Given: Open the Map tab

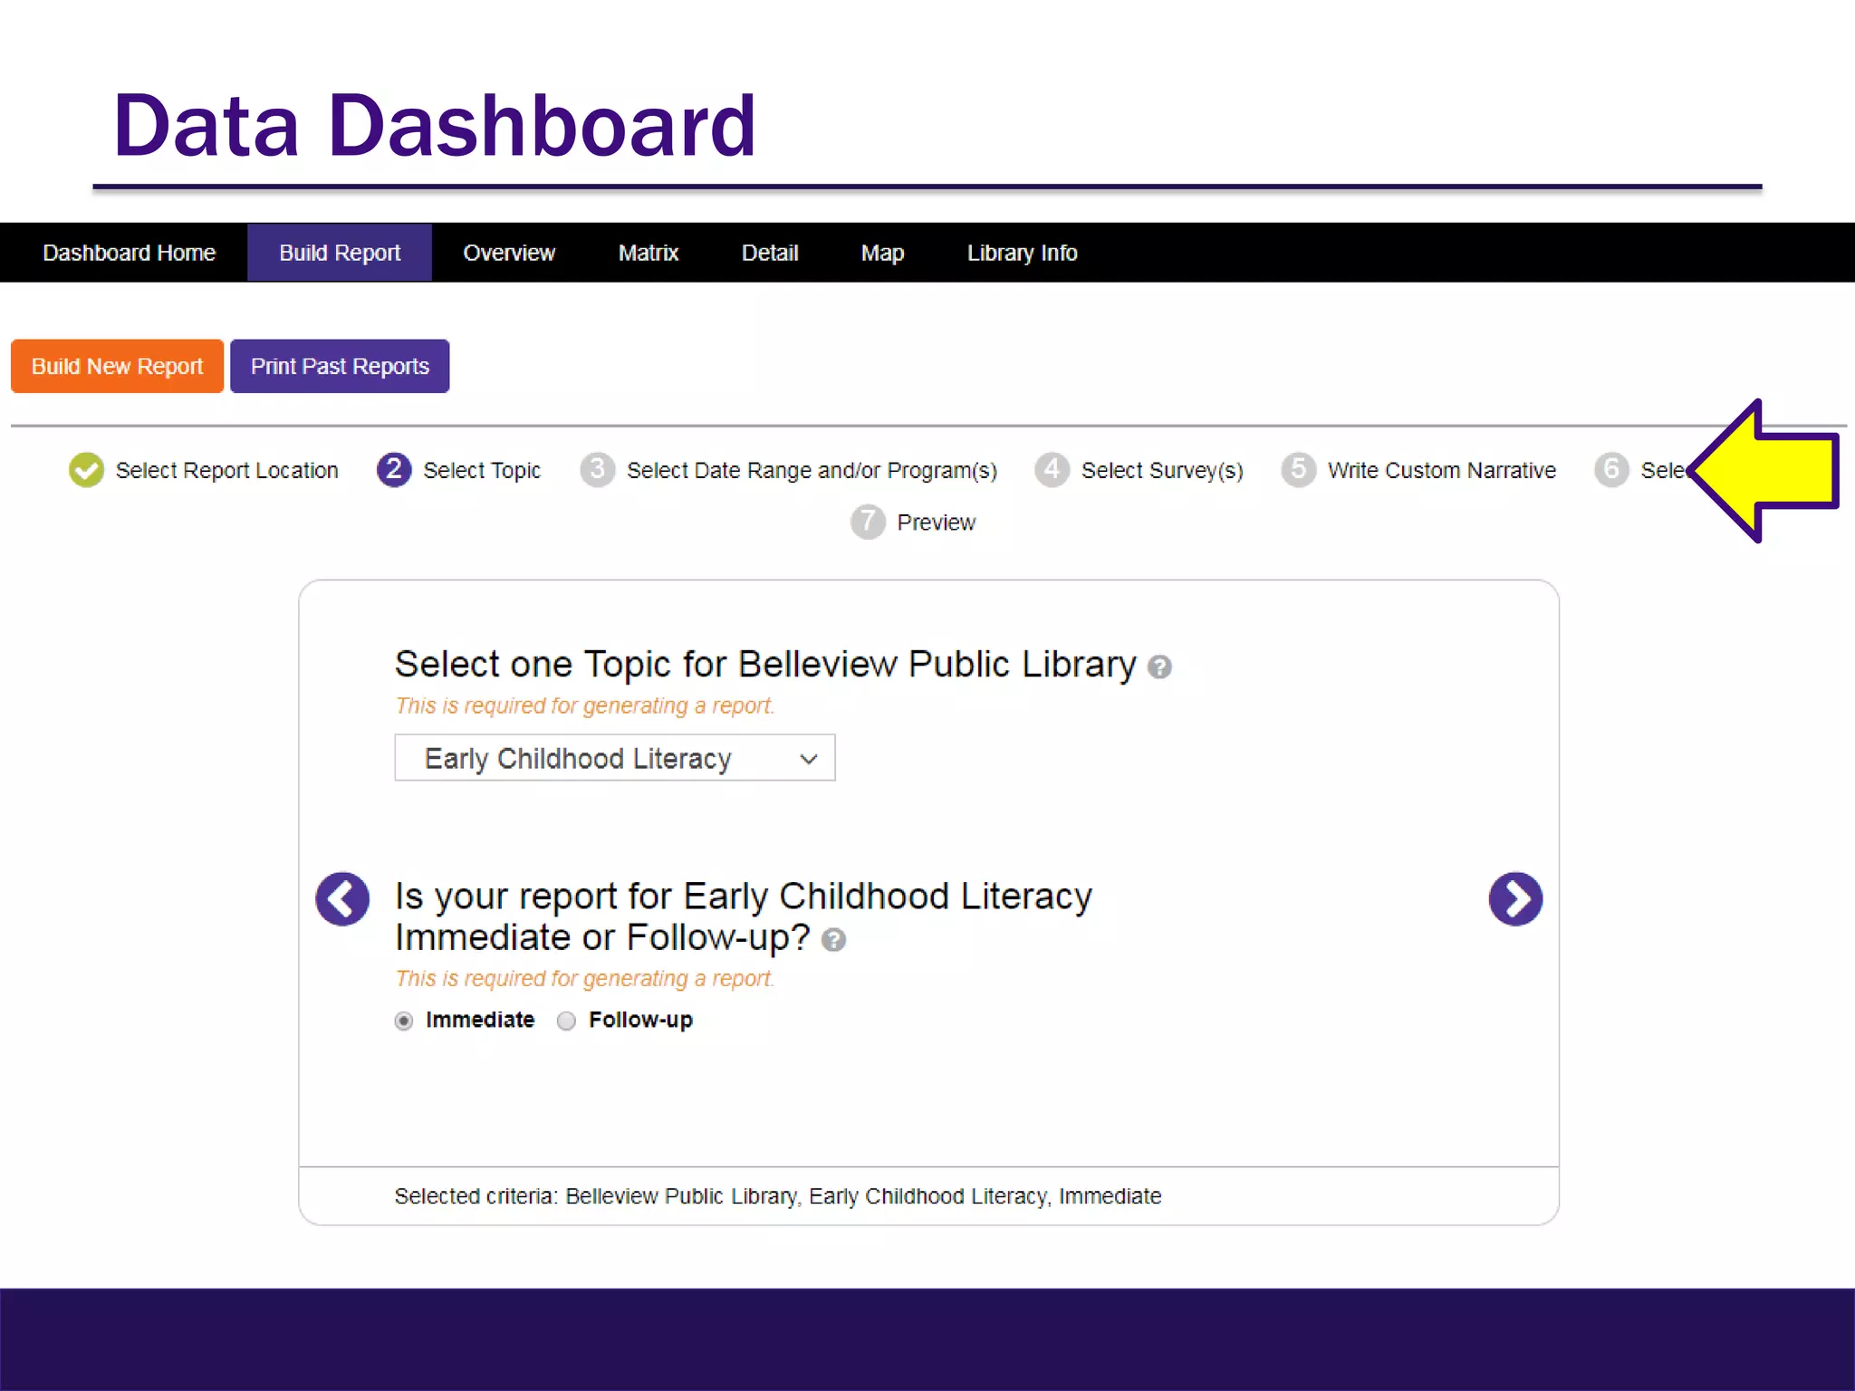Looking at the screenshot, I should (882, 253).
